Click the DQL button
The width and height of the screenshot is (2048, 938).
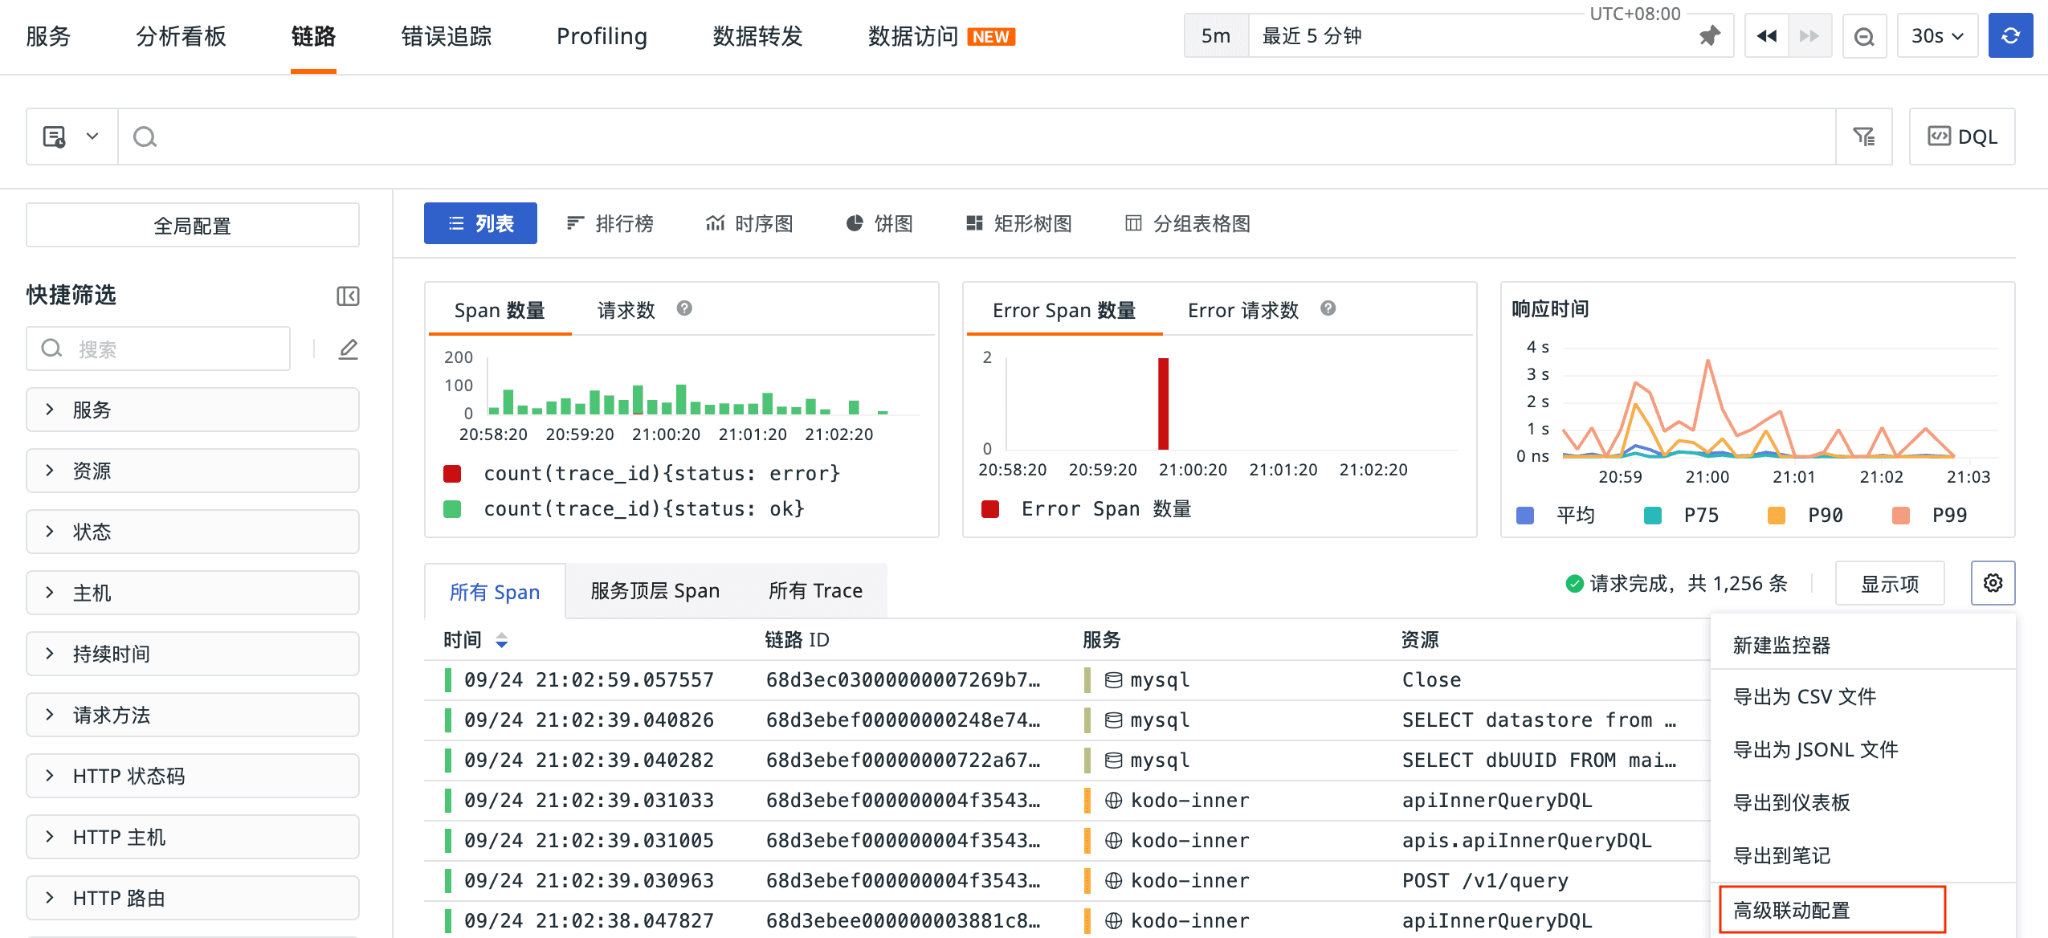[1961, 137]
